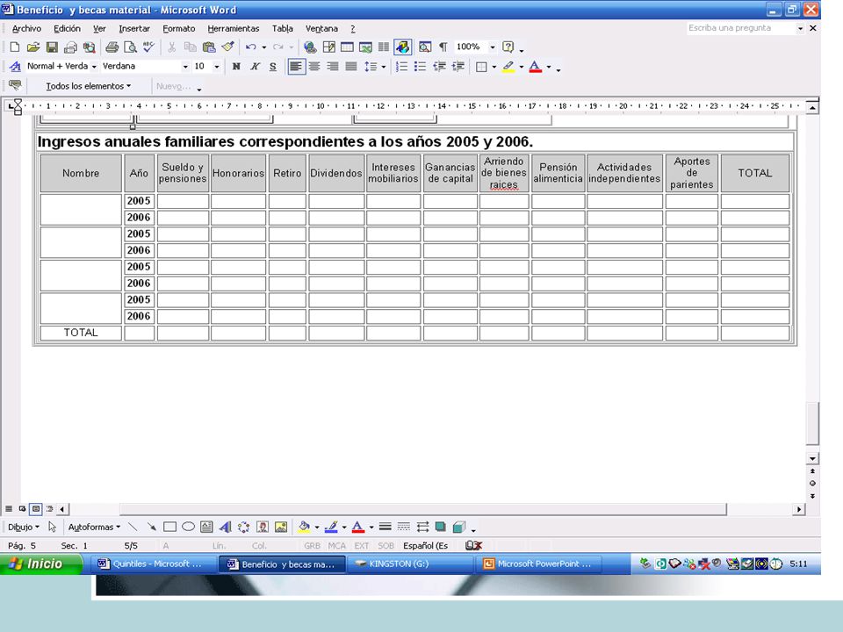843x632 pixels.
Task: Apply the yellow highlight color
Action: [x=508, y=67]
